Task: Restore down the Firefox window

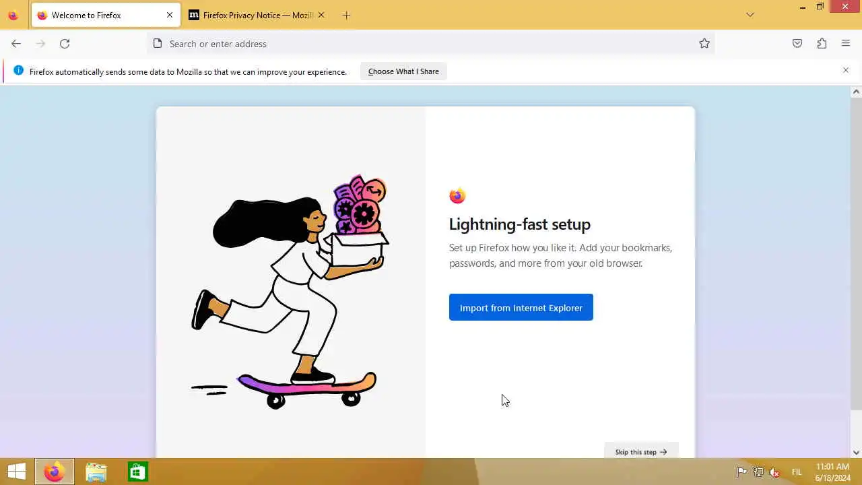Action: pos(820,7)
